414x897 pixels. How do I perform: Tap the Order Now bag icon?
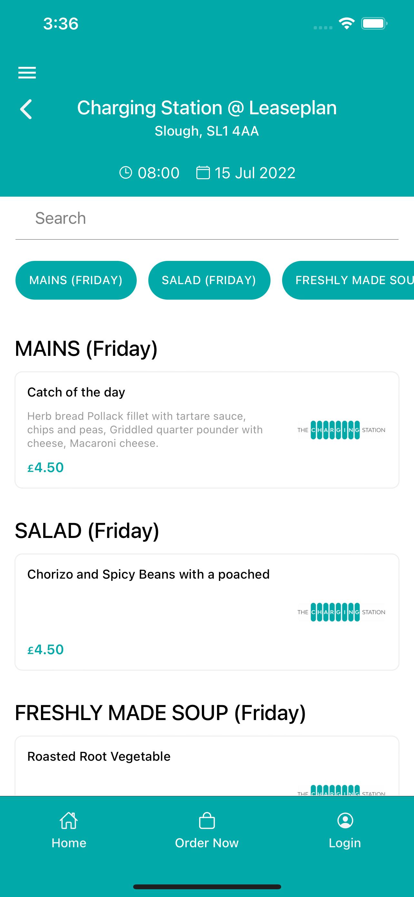click(207, 820)
